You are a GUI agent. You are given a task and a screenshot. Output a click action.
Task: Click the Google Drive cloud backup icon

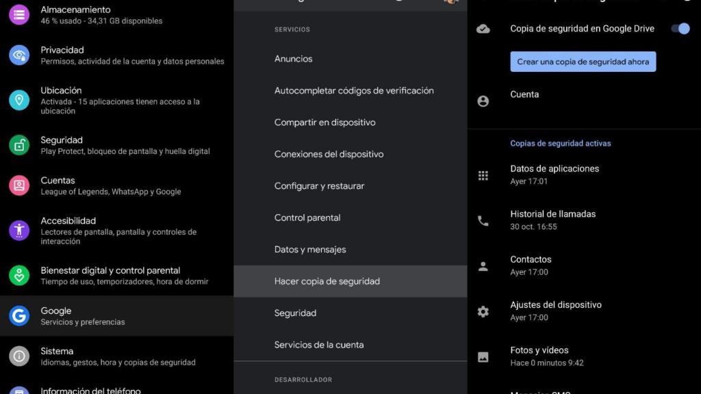[483, 29]
